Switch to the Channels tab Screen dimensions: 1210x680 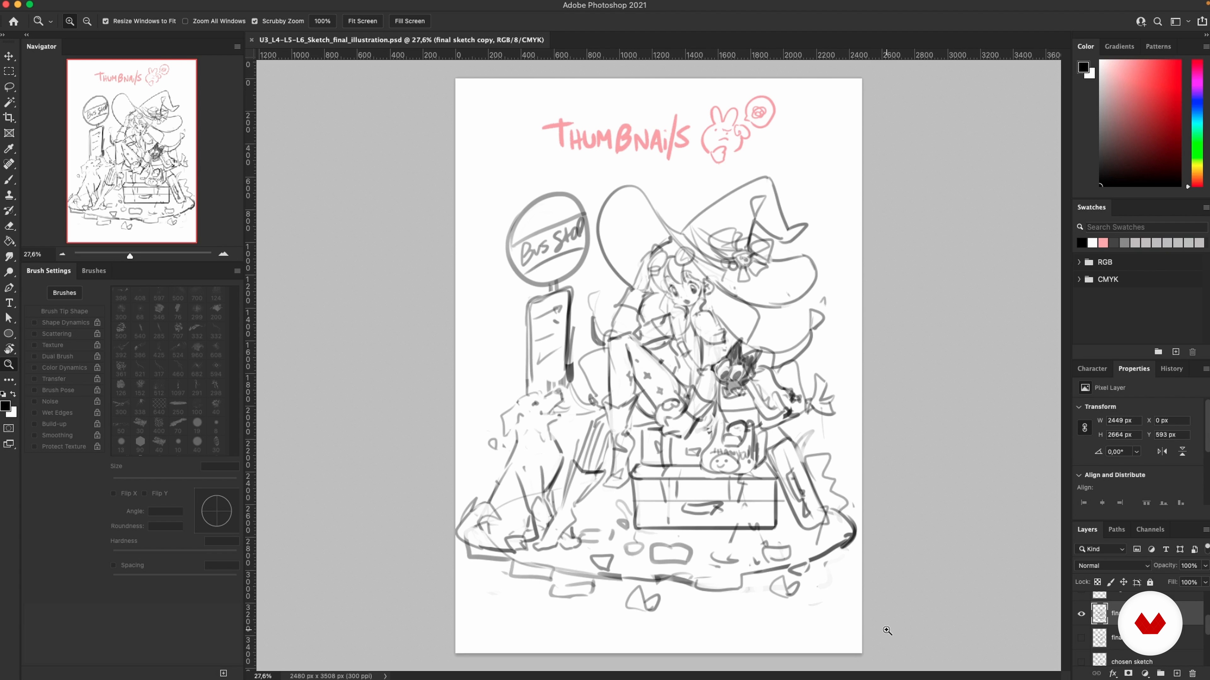point(1150,529)
